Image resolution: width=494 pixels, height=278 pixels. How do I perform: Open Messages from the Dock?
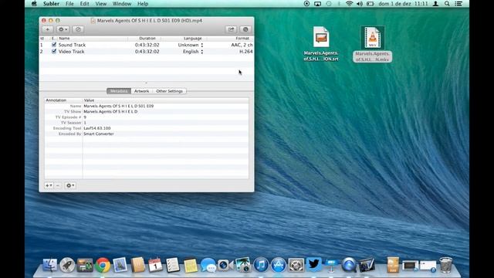[208, 265]
